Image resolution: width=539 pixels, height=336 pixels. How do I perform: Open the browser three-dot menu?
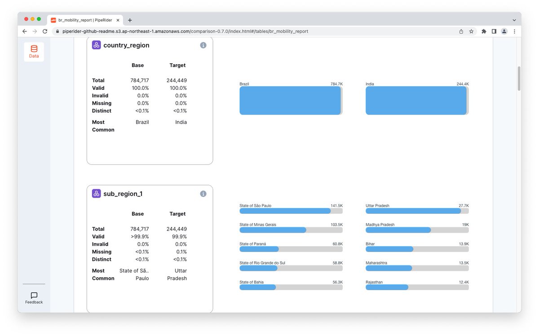click(x=514, y=31)
